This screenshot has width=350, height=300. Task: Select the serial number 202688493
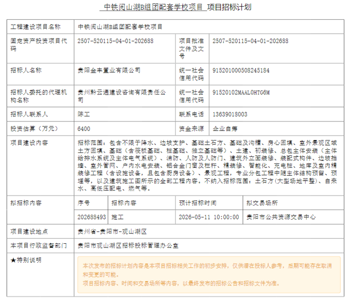[x=91, y=217]
